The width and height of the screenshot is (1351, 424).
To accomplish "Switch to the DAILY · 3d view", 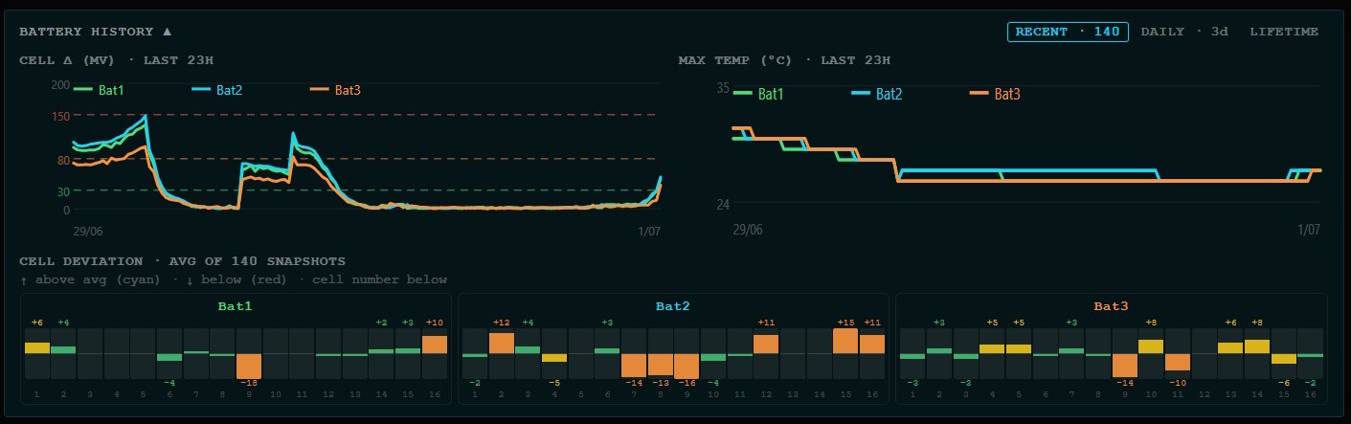I will coord(1184,32).
